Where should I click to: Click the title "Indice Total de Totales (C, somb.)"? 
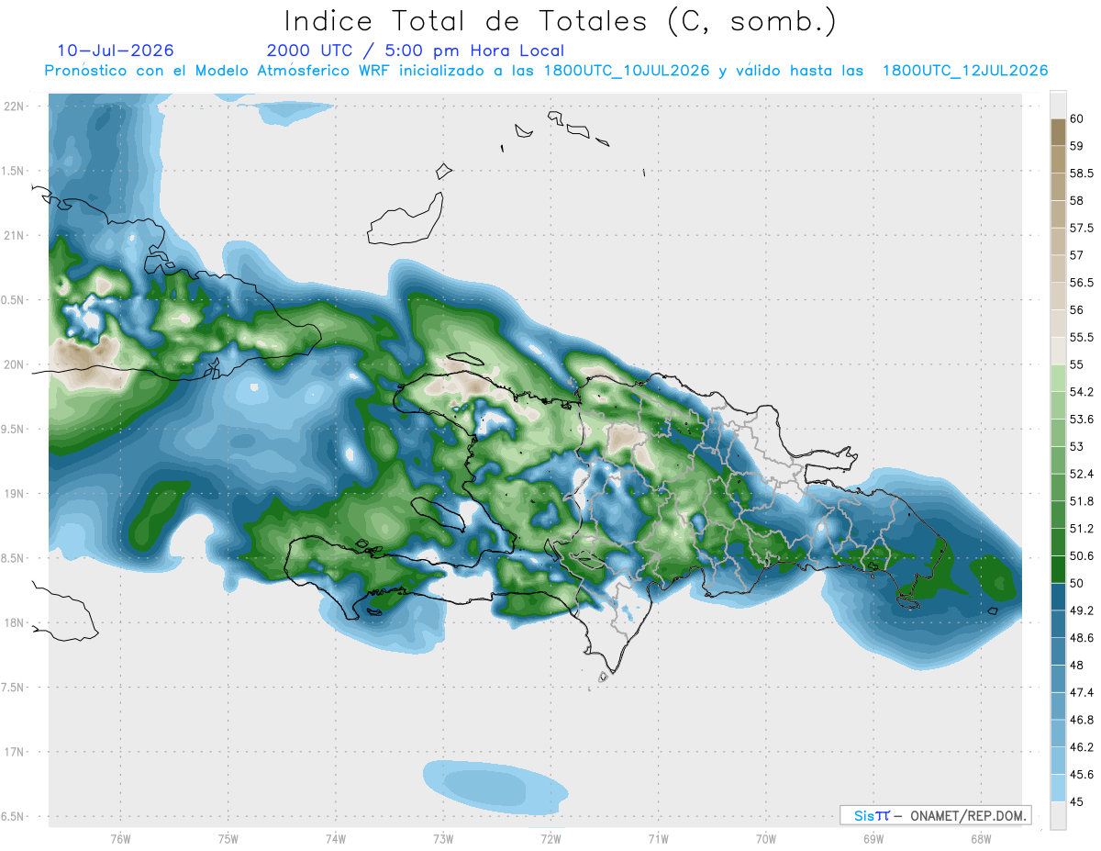(560, 21)
